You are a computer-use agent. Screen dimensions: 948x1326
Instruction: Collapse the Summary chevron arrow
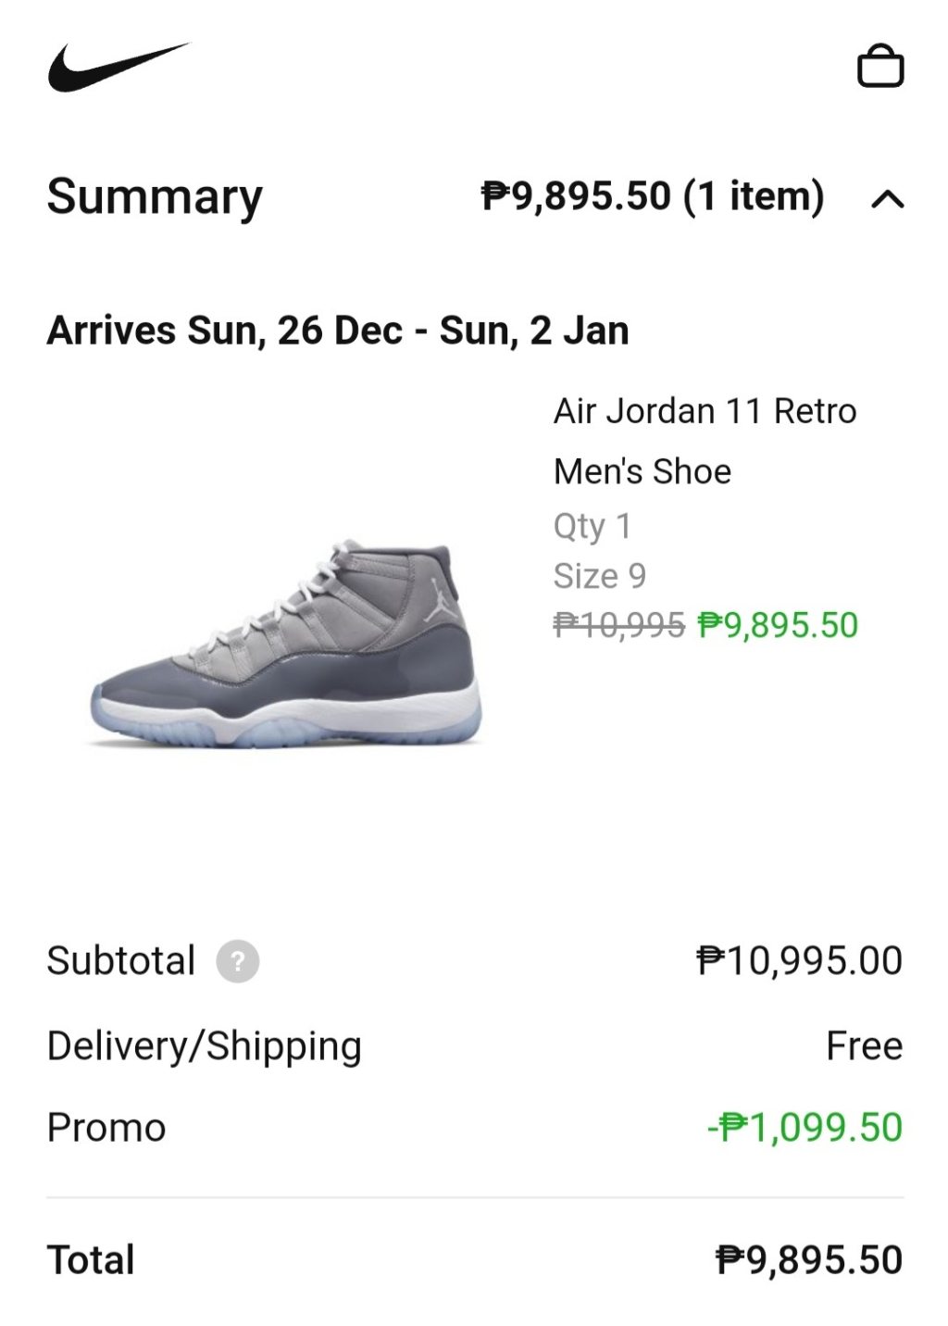pyautogui.click(x=887, y=198)
